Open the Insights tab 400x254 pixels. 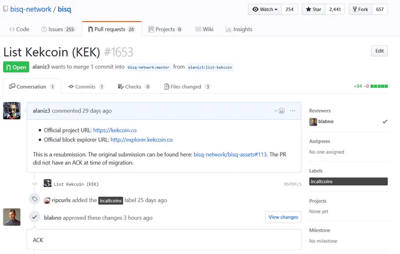[239, 29]
